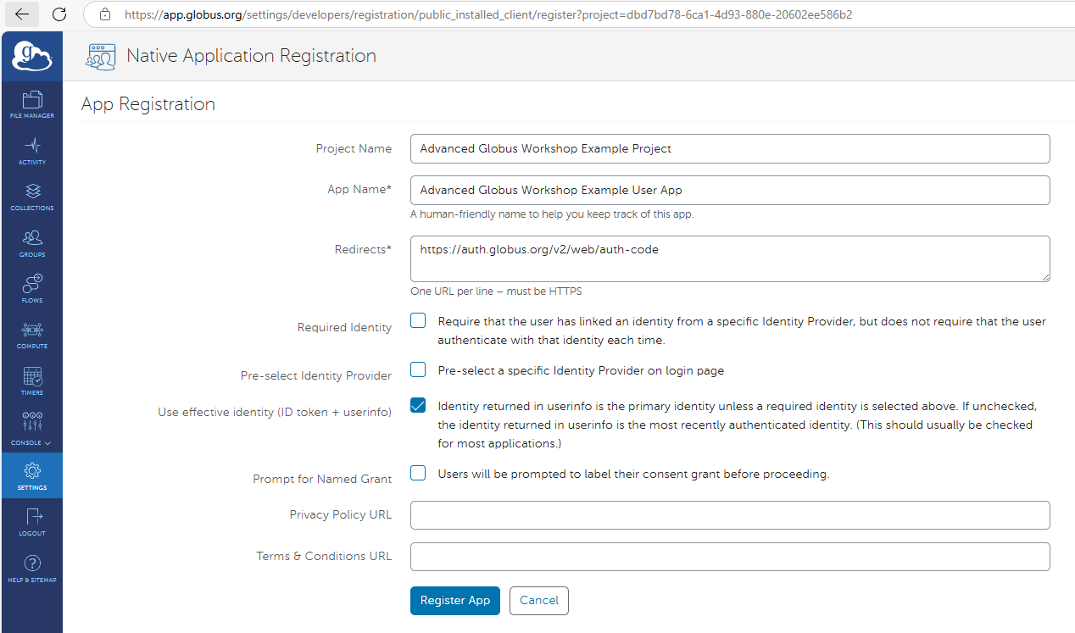This screenshot has width=1075, height=633.
Task: Click the Privacy Policy URL field
Action: tap(729, 514)
